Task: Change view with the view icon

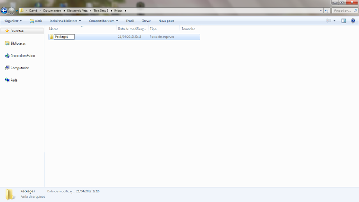Action: click(x=329, y=21)
